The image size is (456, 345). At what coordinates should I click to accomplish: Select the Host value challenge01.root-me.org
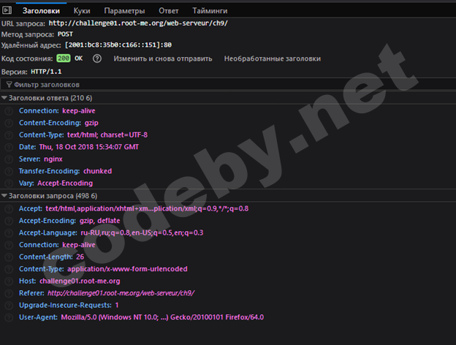point(80,281)
